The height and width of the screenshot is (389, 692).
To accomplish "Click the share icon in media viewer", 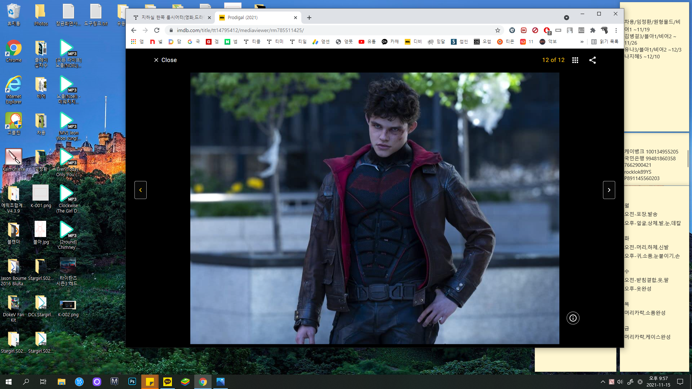I will 593,60.
